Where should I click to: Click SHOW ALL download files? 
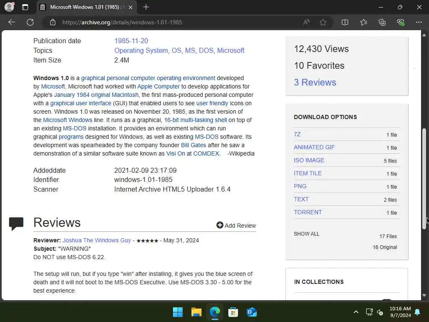306,234
